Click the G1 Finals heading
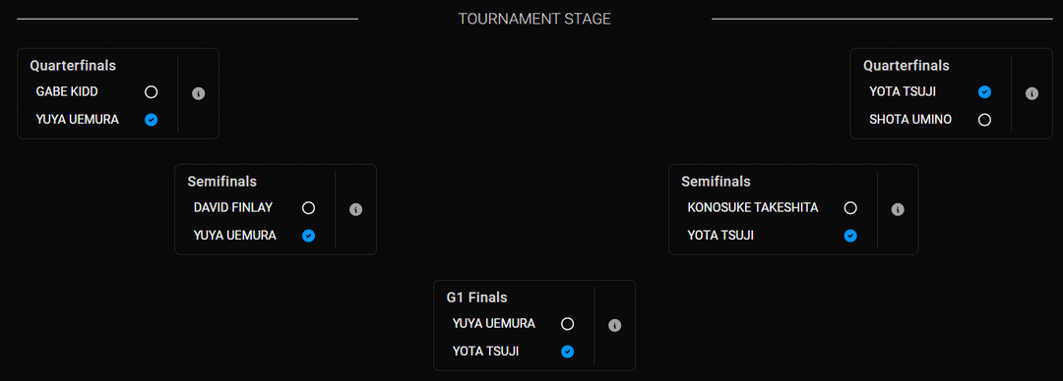The image size is (1063, 381). (x=476, y=298)
